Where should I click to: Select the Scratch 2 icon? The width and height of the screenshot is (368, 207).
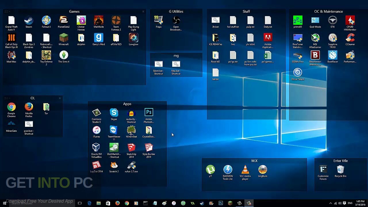[114, 167]
